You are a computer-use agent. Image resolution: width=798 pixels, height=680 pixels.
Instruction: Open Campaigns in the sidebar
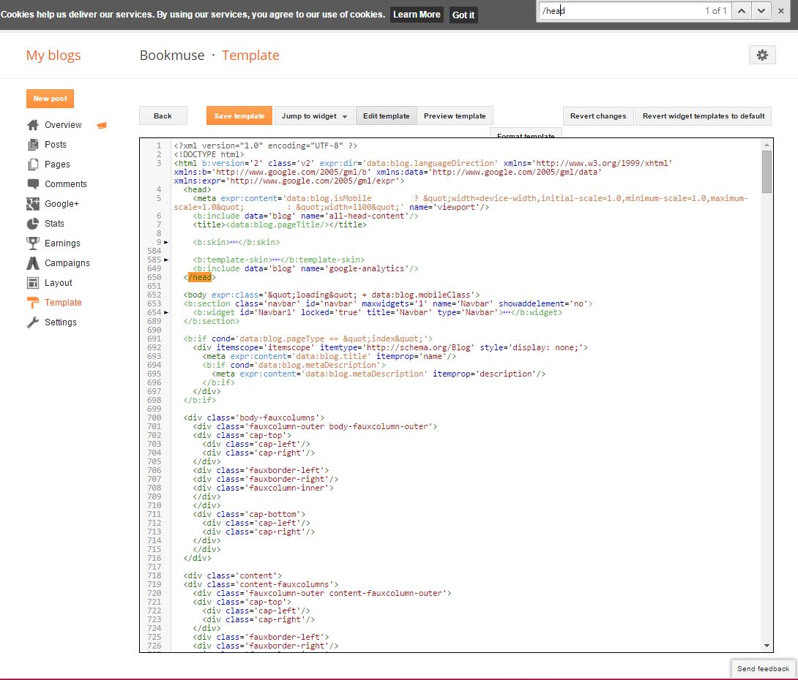[x=67, y=263]
